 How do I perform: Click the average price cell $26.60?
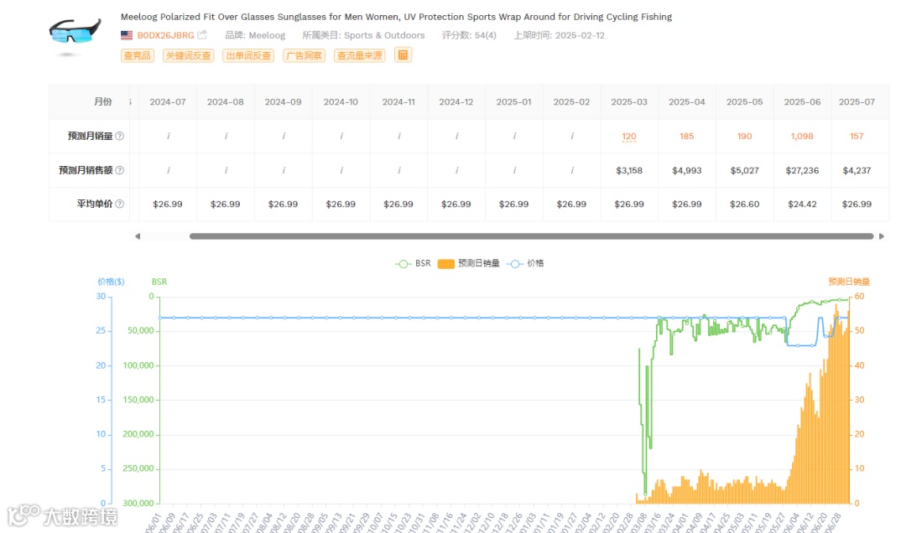click(x=744, y=204)
